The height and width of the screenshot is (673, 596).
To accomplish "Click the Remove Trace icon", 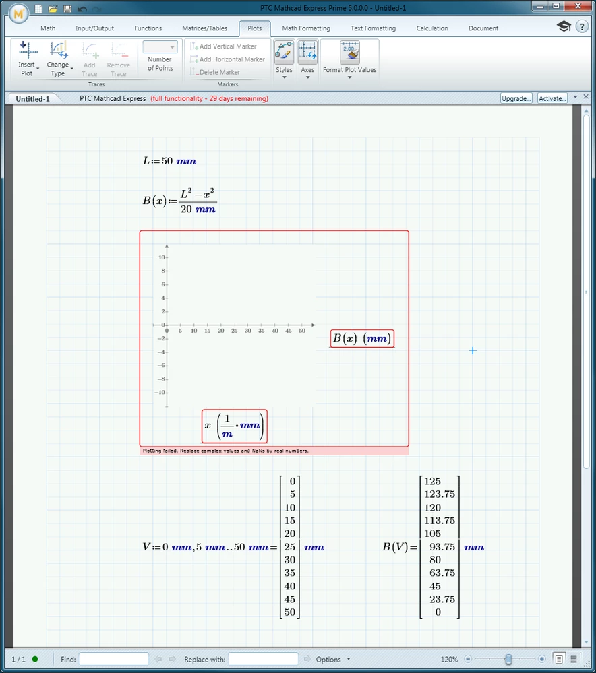I will tap(119, 51).
